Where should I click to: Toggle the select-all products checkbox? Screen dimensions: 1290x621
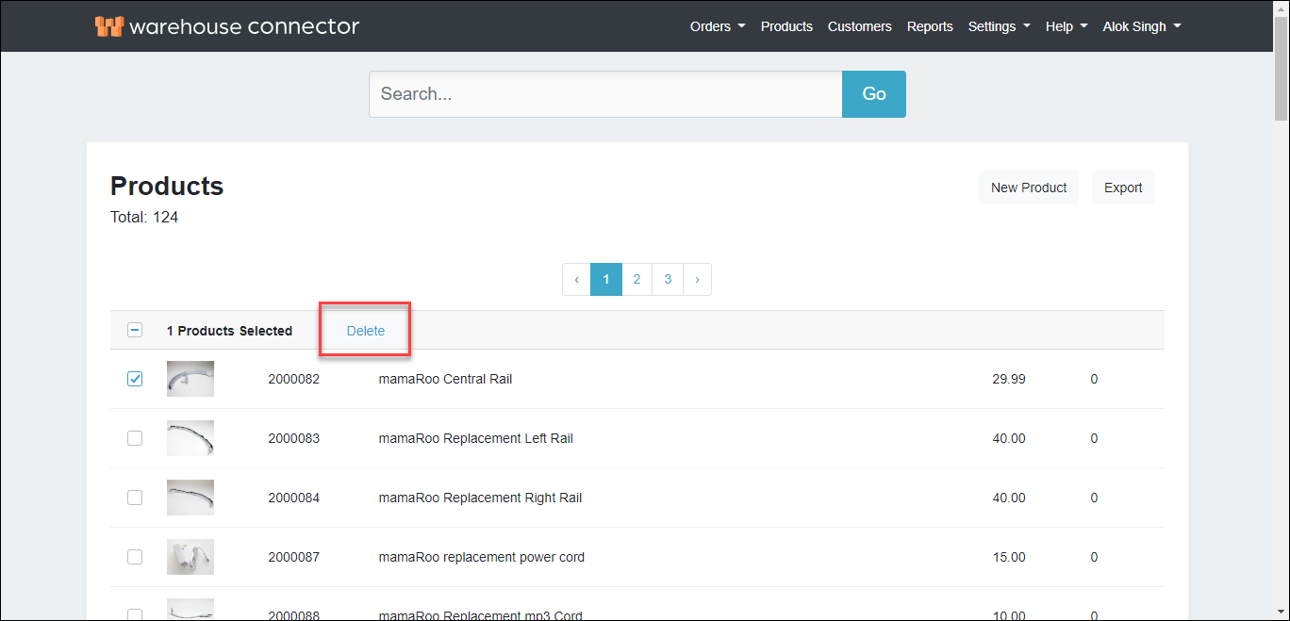tap(135, 331)
